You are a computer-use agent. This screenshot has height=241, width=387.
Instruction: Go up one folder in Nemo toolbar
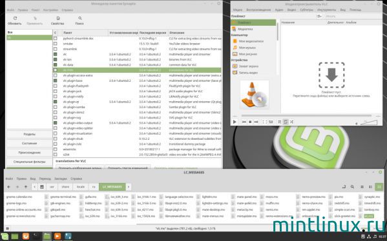coord(26,187)
